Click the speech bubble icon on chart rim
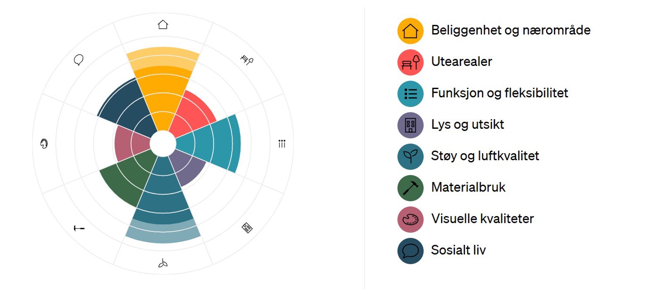 79,60
